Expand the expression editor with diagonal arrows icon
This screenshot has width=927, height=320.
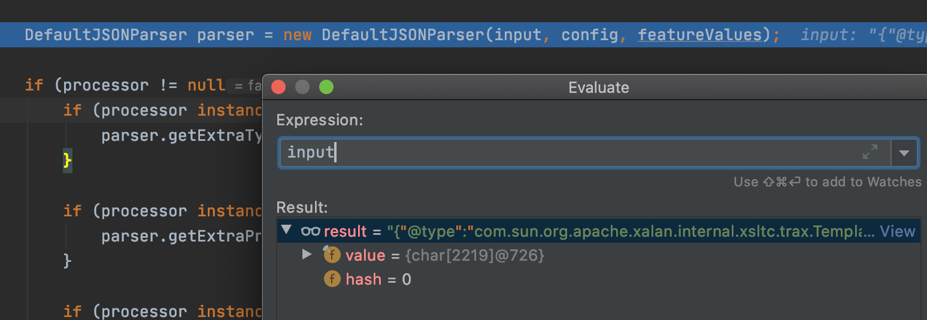[x=870, y=152]
